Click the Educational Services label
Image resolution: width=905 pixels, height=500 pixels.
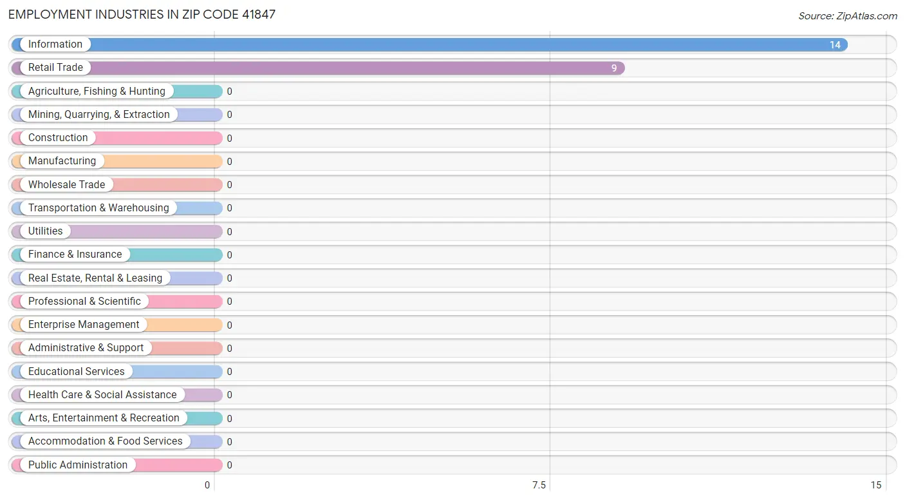click(77, 372)
